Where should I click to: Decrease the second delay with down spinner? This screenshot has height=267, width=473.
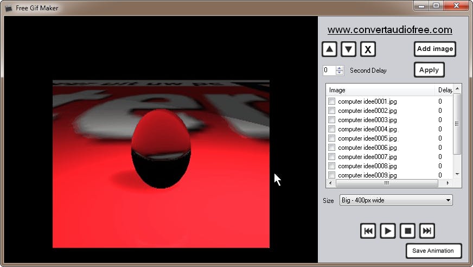tap(340, 72)
